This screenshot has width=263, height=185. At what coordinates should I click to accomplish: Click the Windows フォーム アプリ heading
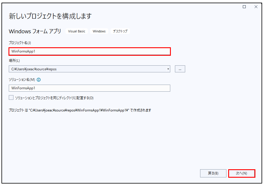[35, 31]
